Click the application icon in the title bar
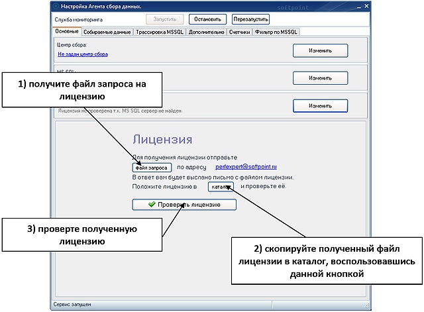The height and width of the screenshot is (312, 424). 56,6
